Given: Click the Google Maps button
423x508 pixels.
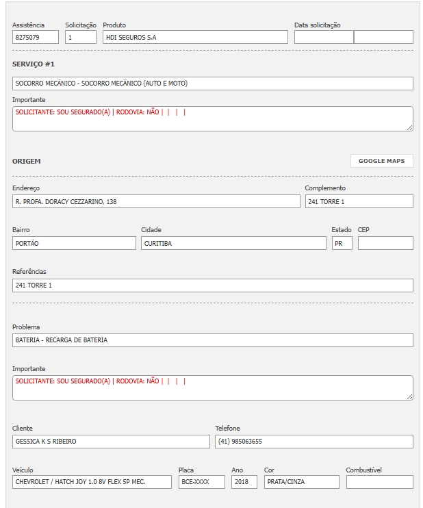Looking at the screenshot, I should 381,161.
